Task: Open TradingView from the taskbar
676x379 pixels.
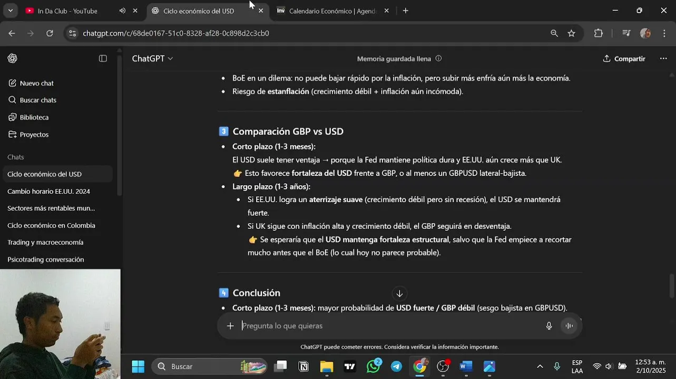Action: [x=350, y=366]
